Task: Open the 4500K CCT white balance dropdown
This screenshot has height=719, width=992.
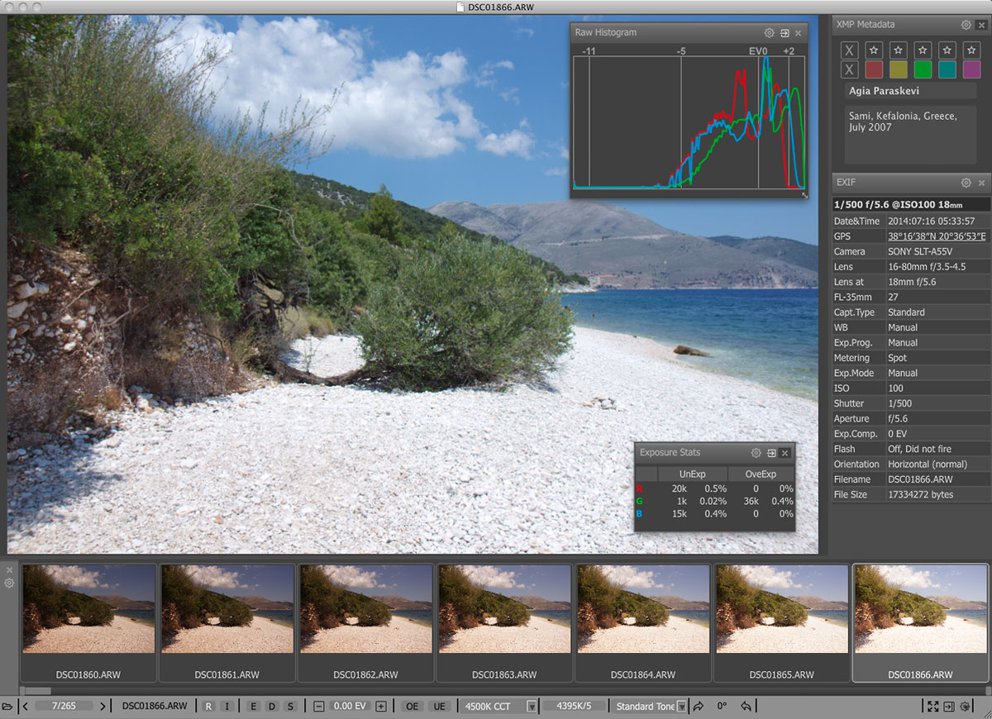Action: (x=531, y=707)
